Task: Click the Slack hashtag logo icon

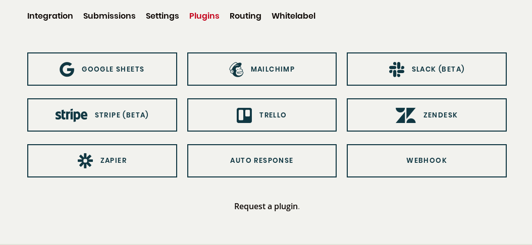Action: [397, 70]
